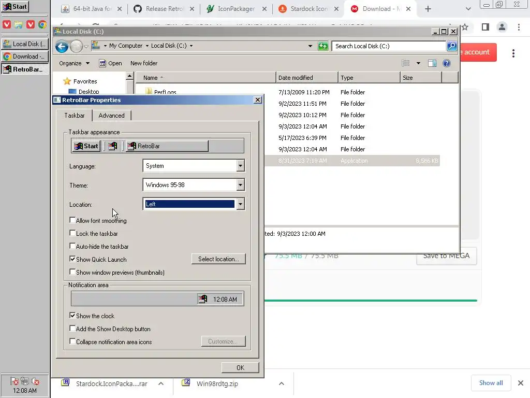Switch to Download Chrome taskbar button
This screenshot has height=398, width=530.
[x=25, y=56]
